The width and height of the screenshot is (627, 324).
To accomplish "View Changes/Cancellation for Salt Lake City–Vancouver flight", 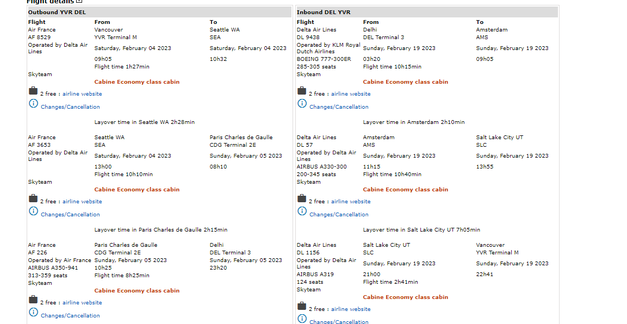I will [x=339, y=322].
